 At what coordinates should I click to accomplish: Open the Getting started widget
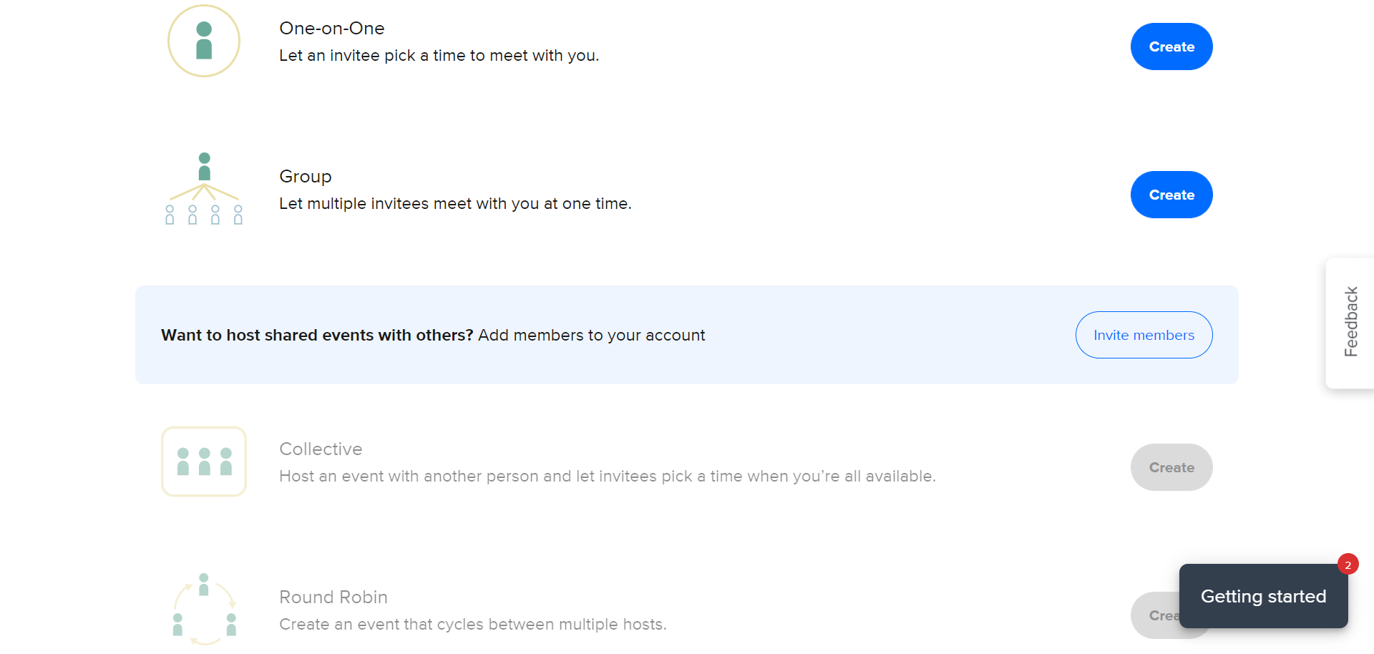(x=1263, y=596)
